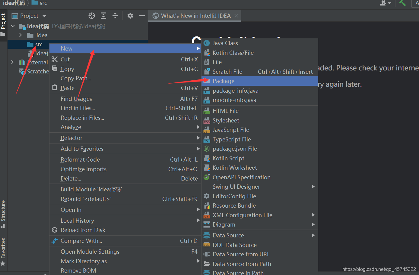Click the green Build hammer icon
419x275 pixels.
[x=402, y=3]
